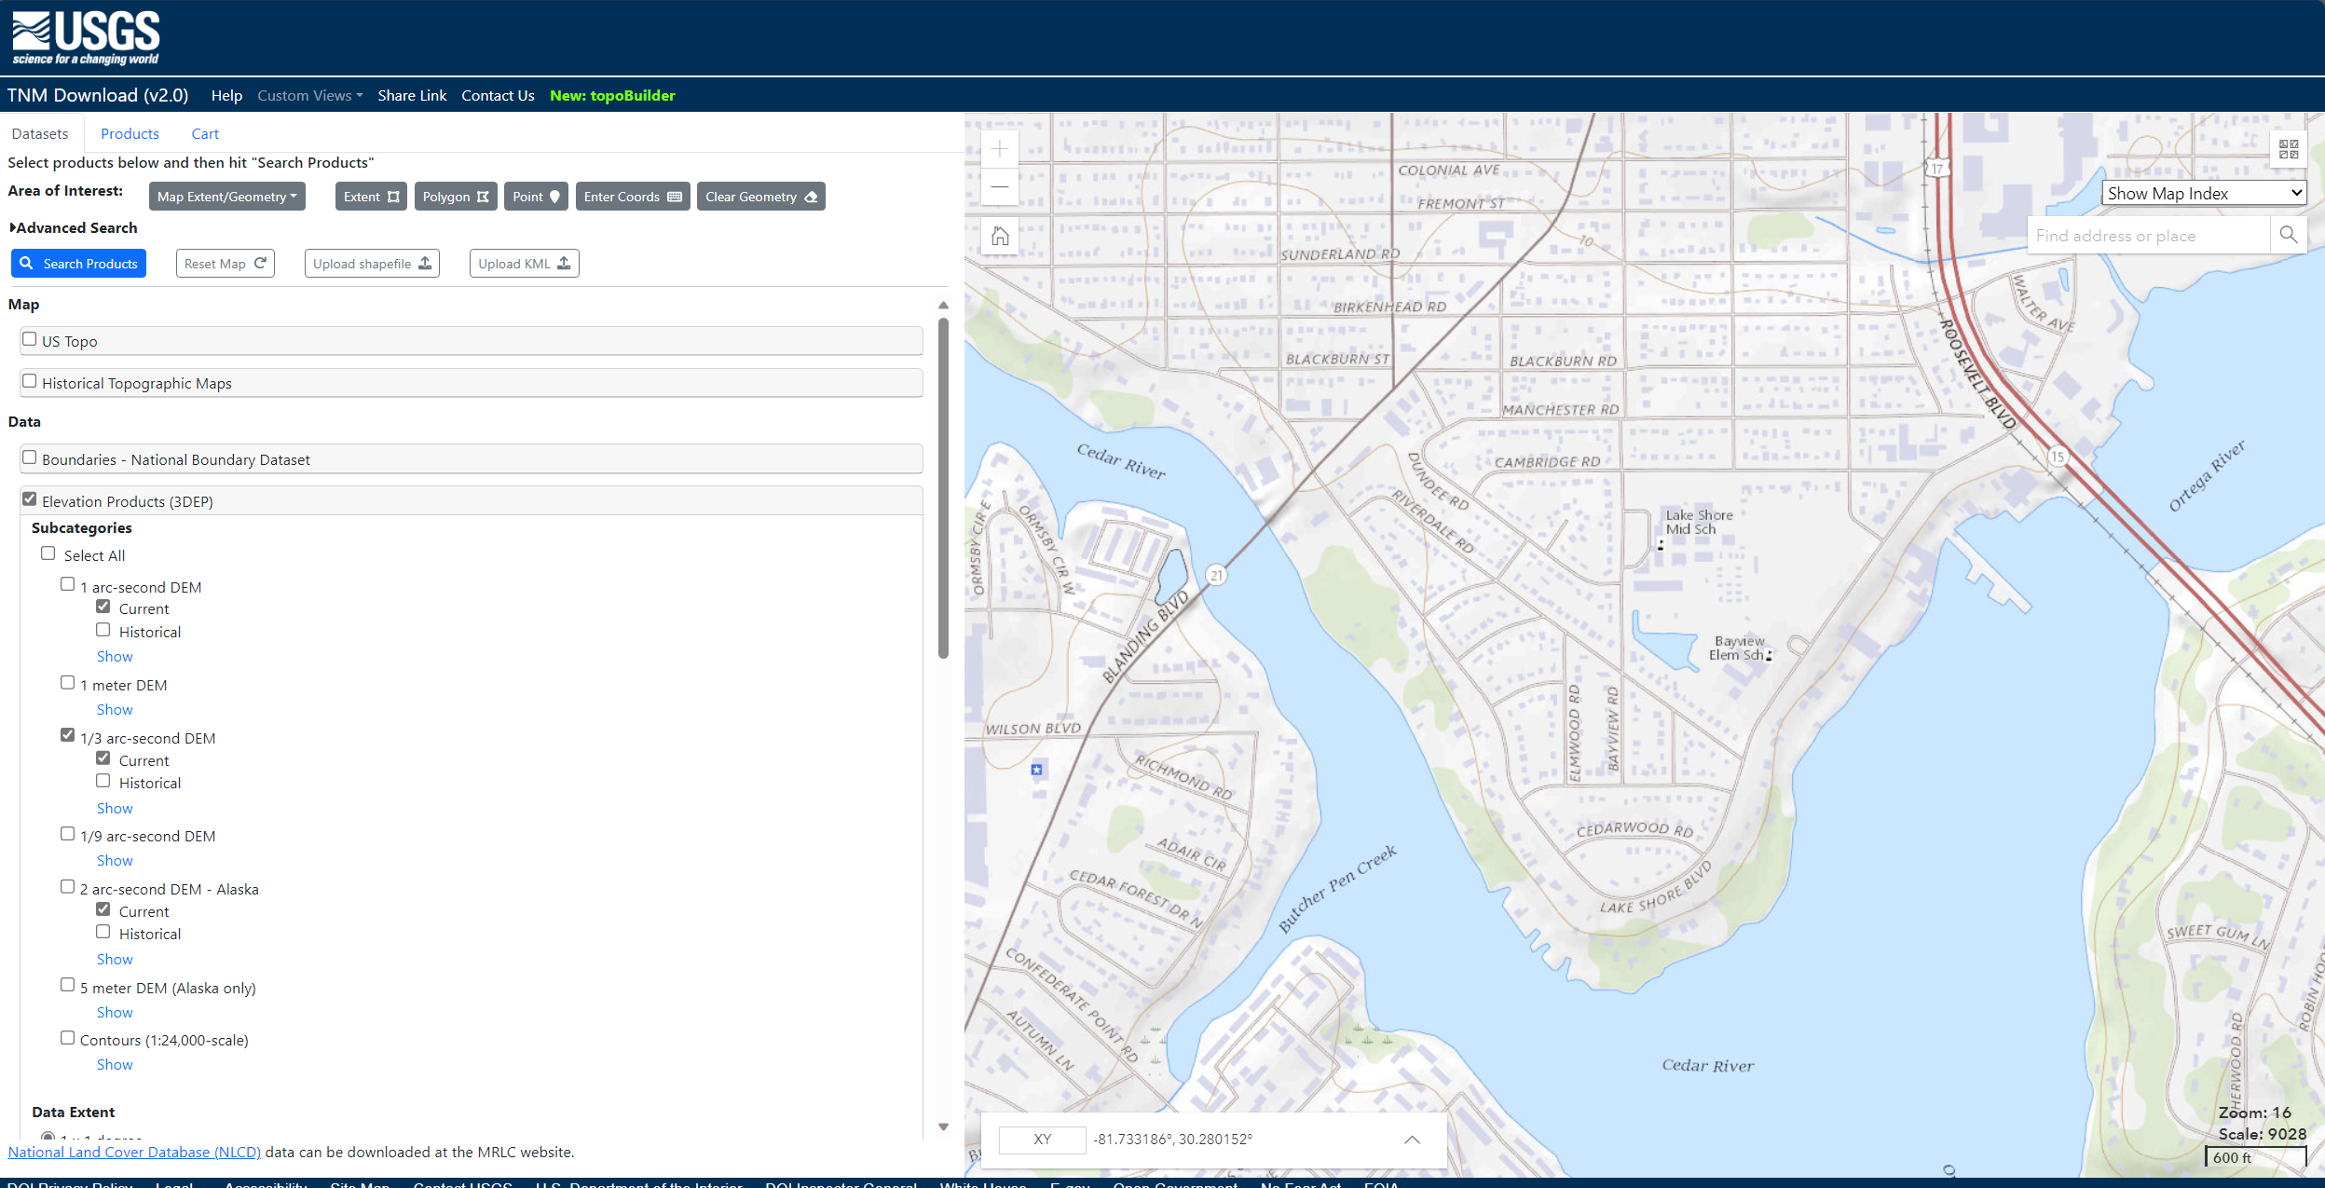Click Share Link in the top menu
Screen dimensions: 2325x1188
point(412,95)
